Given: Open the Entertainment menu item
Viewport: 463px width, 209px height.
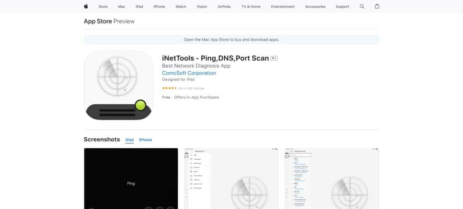Looking at the screenshot, I should tap(283, 6).
